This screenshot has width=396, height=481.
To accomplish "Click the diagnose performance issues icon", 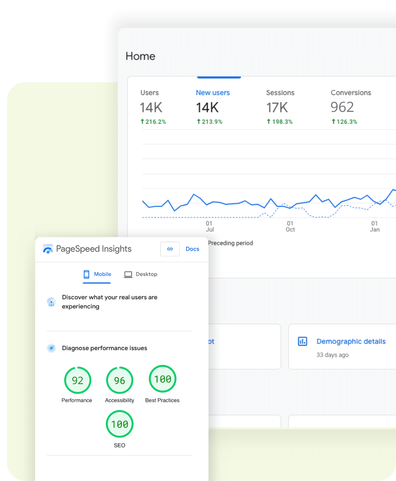I will click(x=51, y=348).
